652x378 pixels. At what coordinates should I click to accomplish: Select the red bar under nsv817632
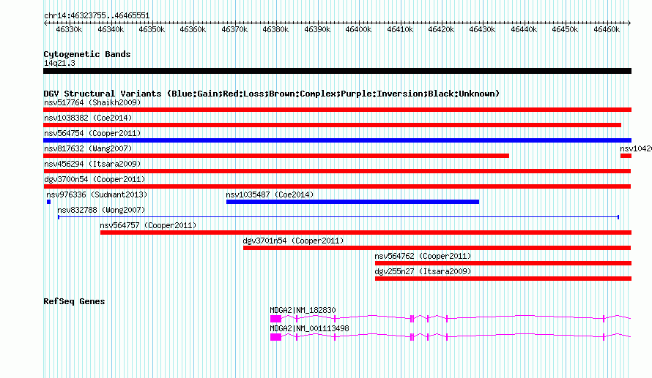[276, 156]
